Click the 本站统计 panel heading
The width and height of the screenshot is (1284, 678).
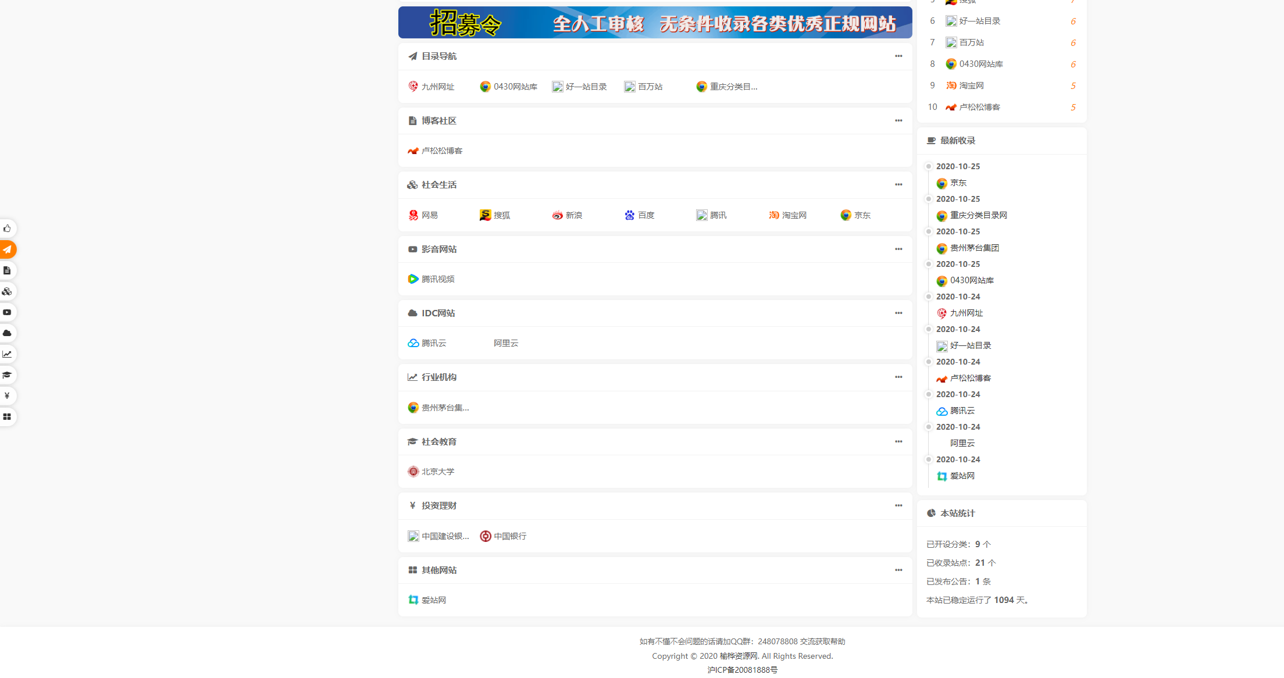[x=957, y=513]
